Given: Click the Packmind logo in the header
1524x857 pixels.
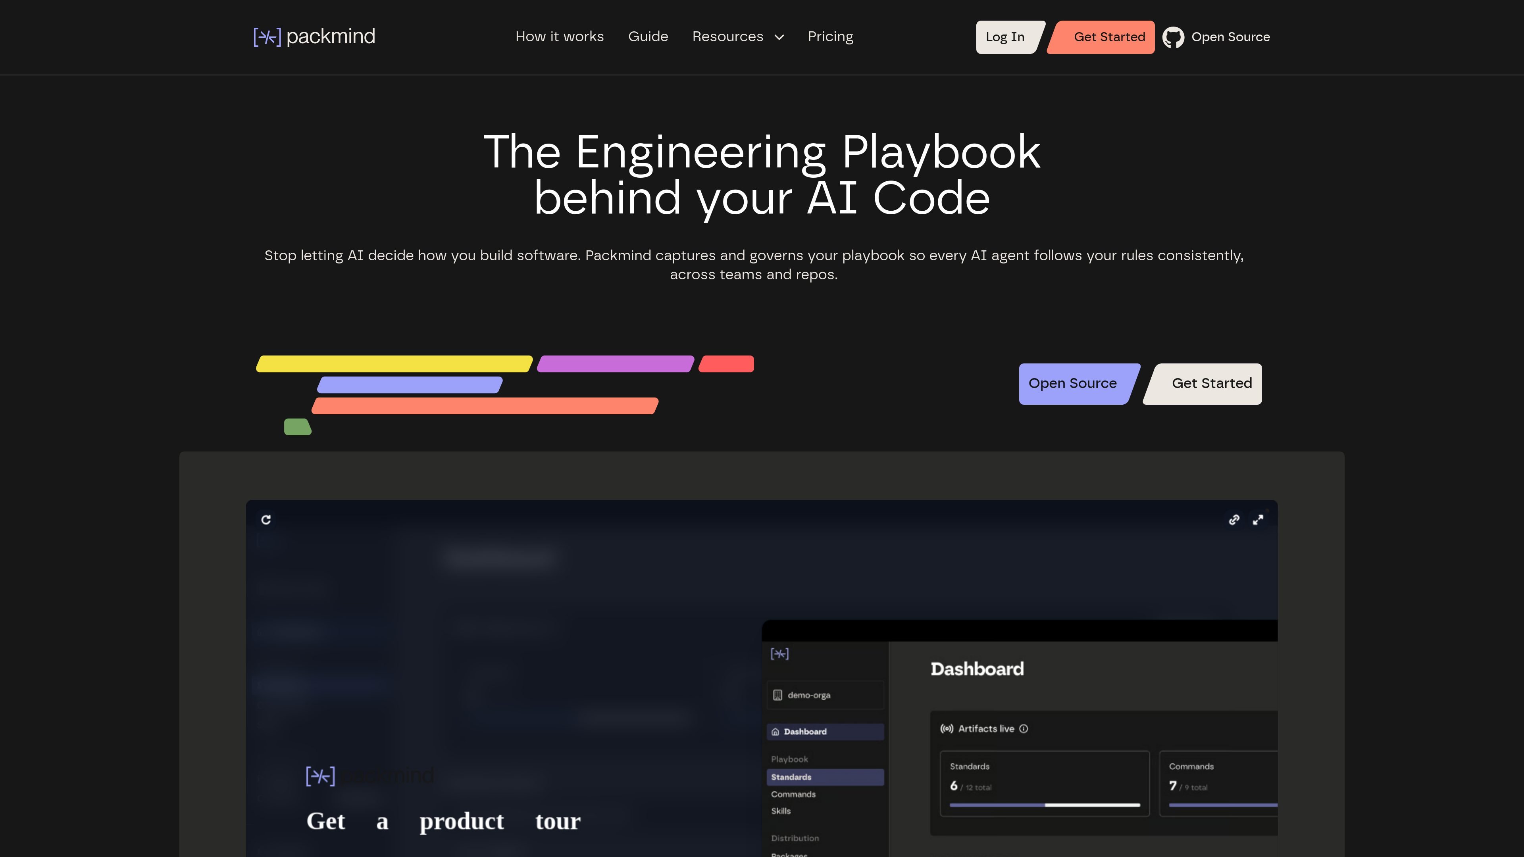Looking at the screenshot, I should [314, 37].
